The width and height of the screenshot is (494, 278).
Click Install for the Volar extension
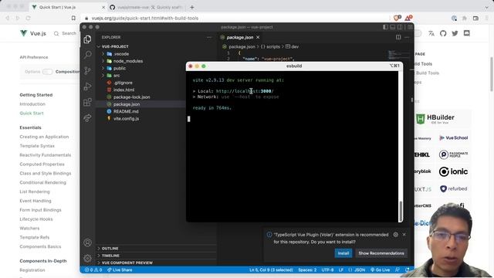tap(343, 253)
